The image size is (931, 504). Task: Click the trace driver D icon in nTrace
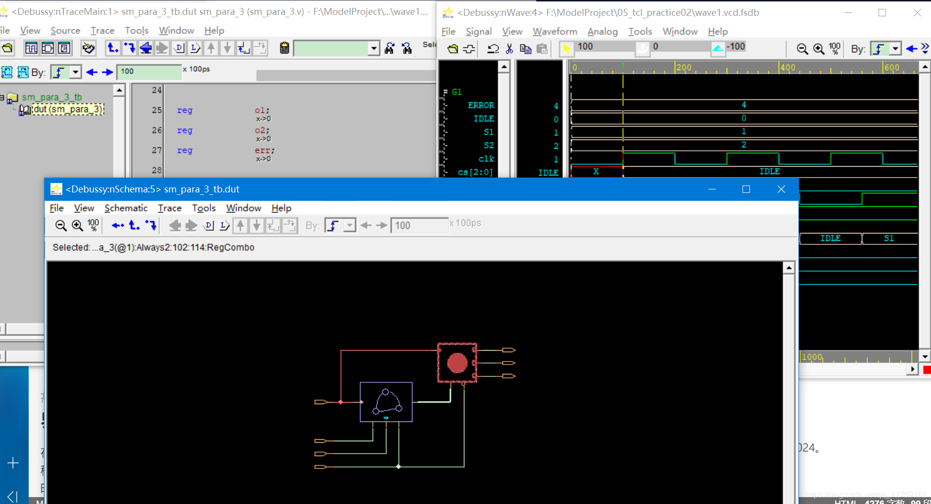[x=179, y=48]
